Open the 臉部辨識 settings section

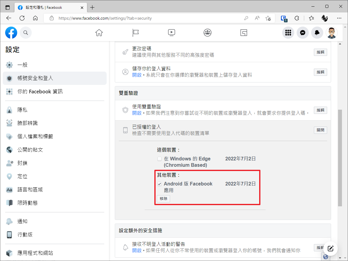55,123
